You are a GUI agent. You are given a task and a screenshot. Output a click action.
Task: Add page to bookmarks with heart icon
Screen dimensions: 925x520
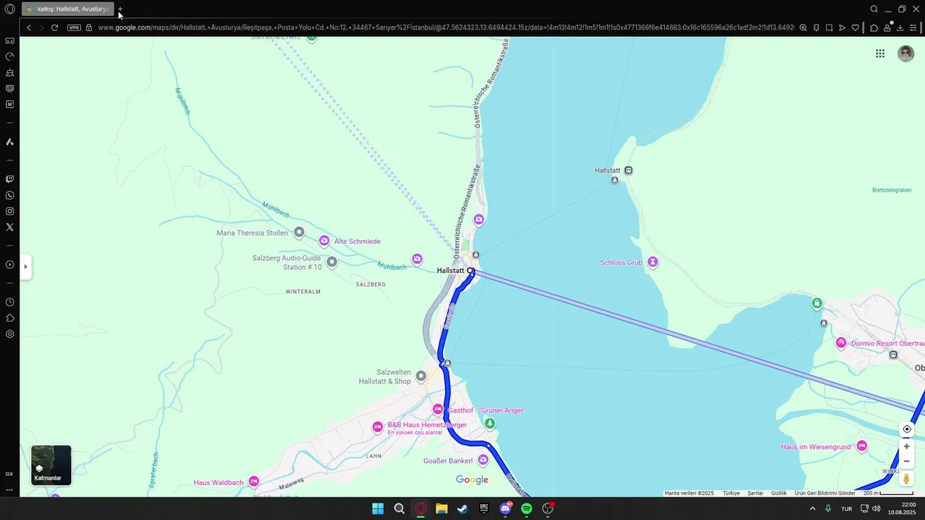(x=856, y=27)
